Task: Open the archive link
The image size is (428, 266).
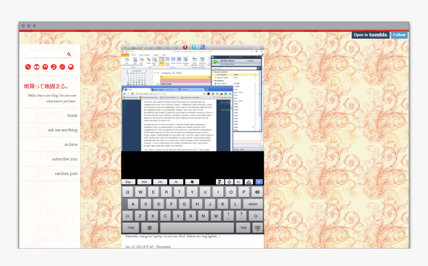Action: (x=71, y=144)
